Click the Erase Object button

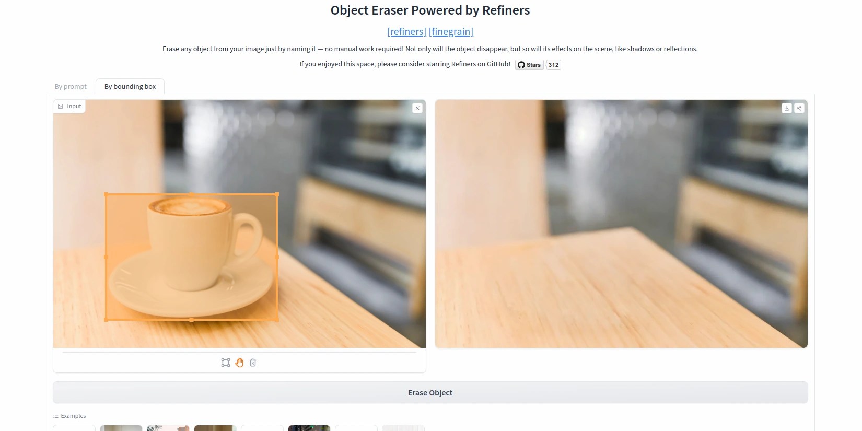pyautogui.click(x=430, y=392)
